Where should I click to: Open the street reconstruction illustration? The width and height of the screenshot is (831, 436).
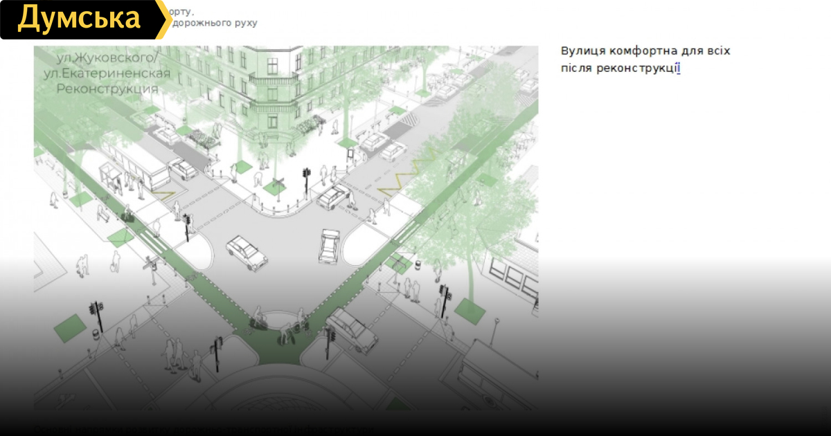tap(285, 228)
